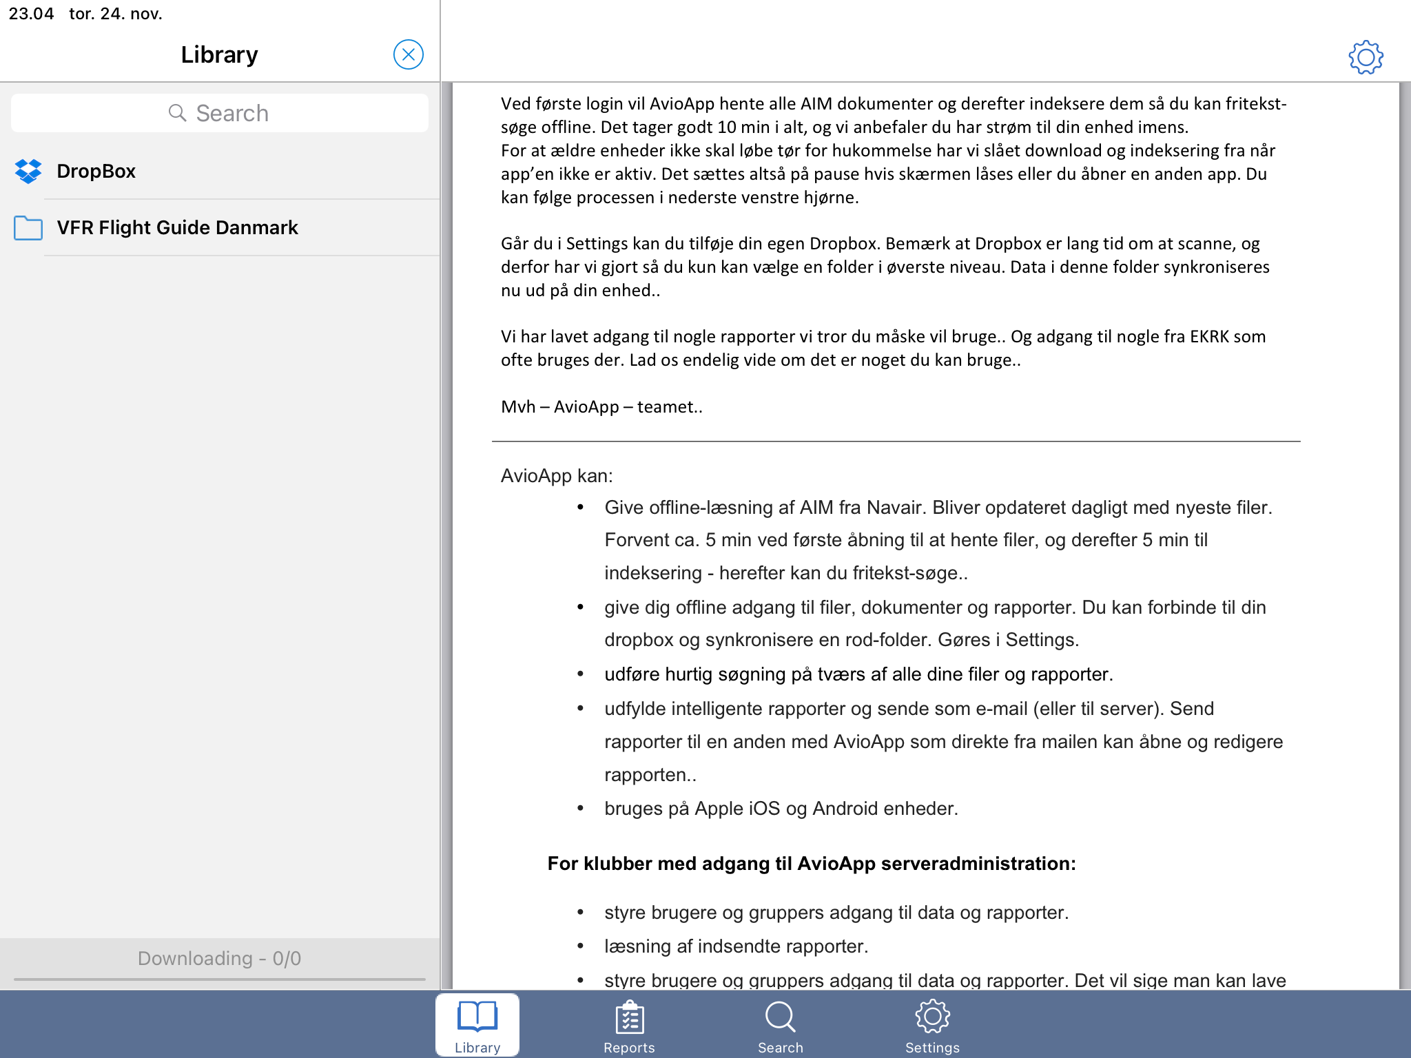Click the 'udføre hurtig søgning' bullet line
Screen dimensions: 1411x1058
pyautogui.click(x=858, y=674)
